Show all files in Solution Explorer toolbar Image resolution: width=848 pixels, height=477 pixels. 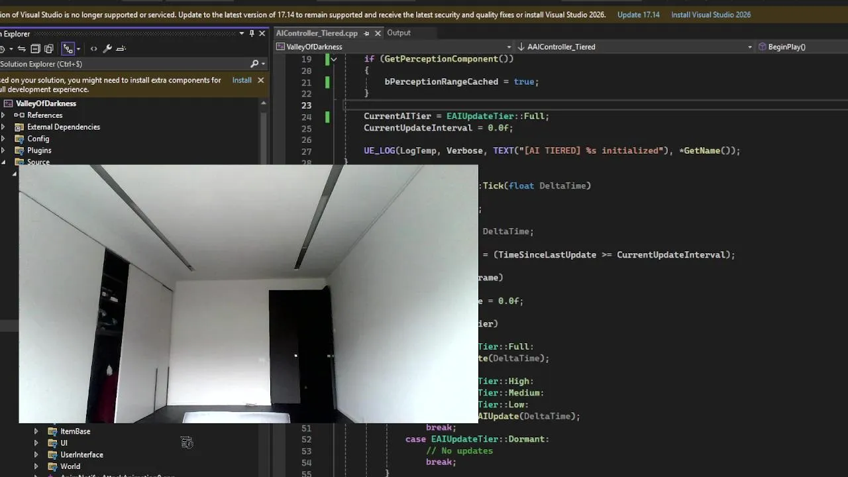point(49,48)
